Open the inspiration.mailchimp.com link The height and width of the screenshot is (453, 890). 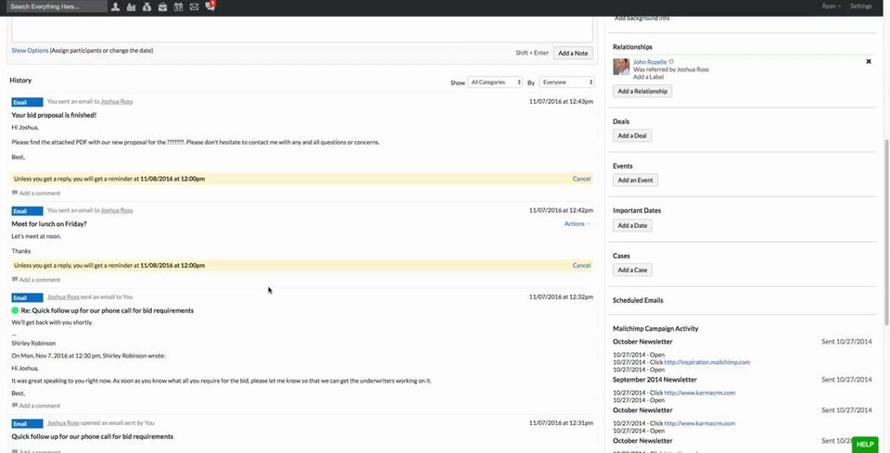tap(706, 362)
